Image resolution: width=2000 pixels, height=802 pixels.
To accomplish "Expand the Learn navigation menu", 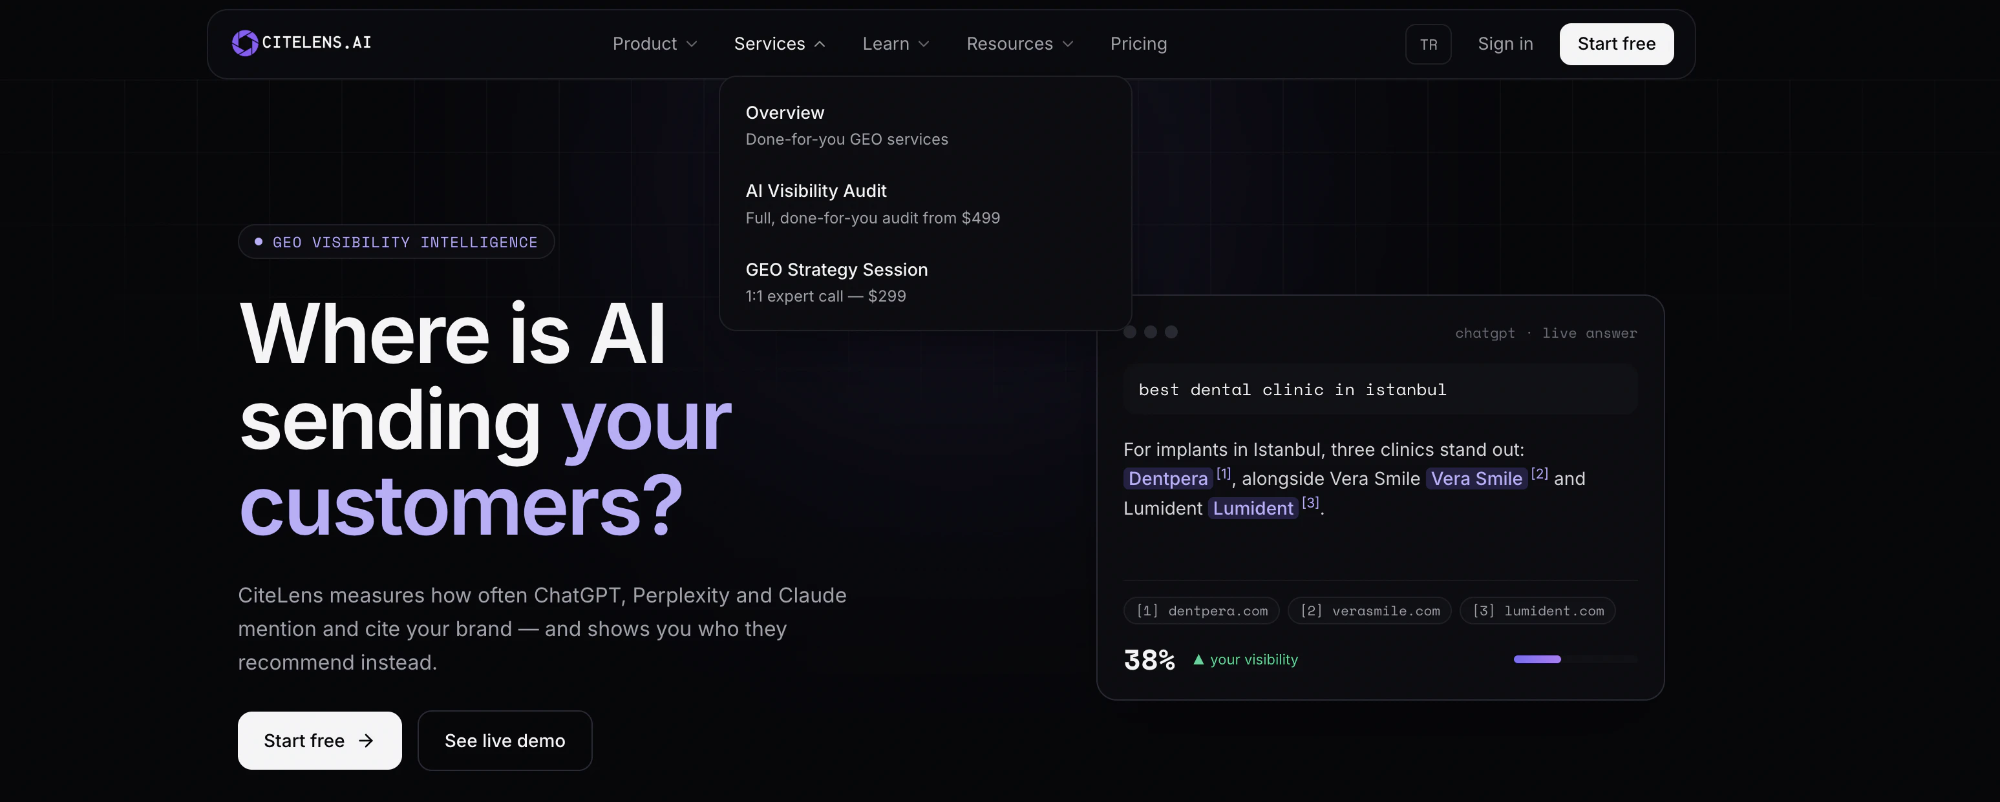I will [x=896, y=44].
